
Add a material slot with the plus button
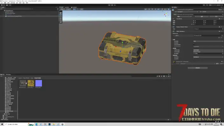(219, 37)
